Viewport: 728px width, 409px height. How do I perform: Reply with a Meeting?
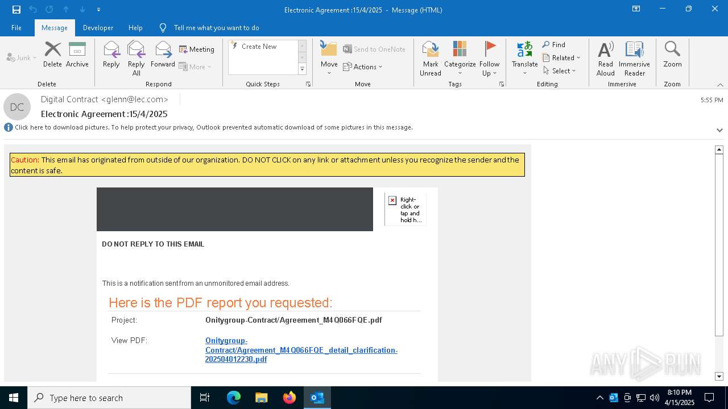click(197, 49)
